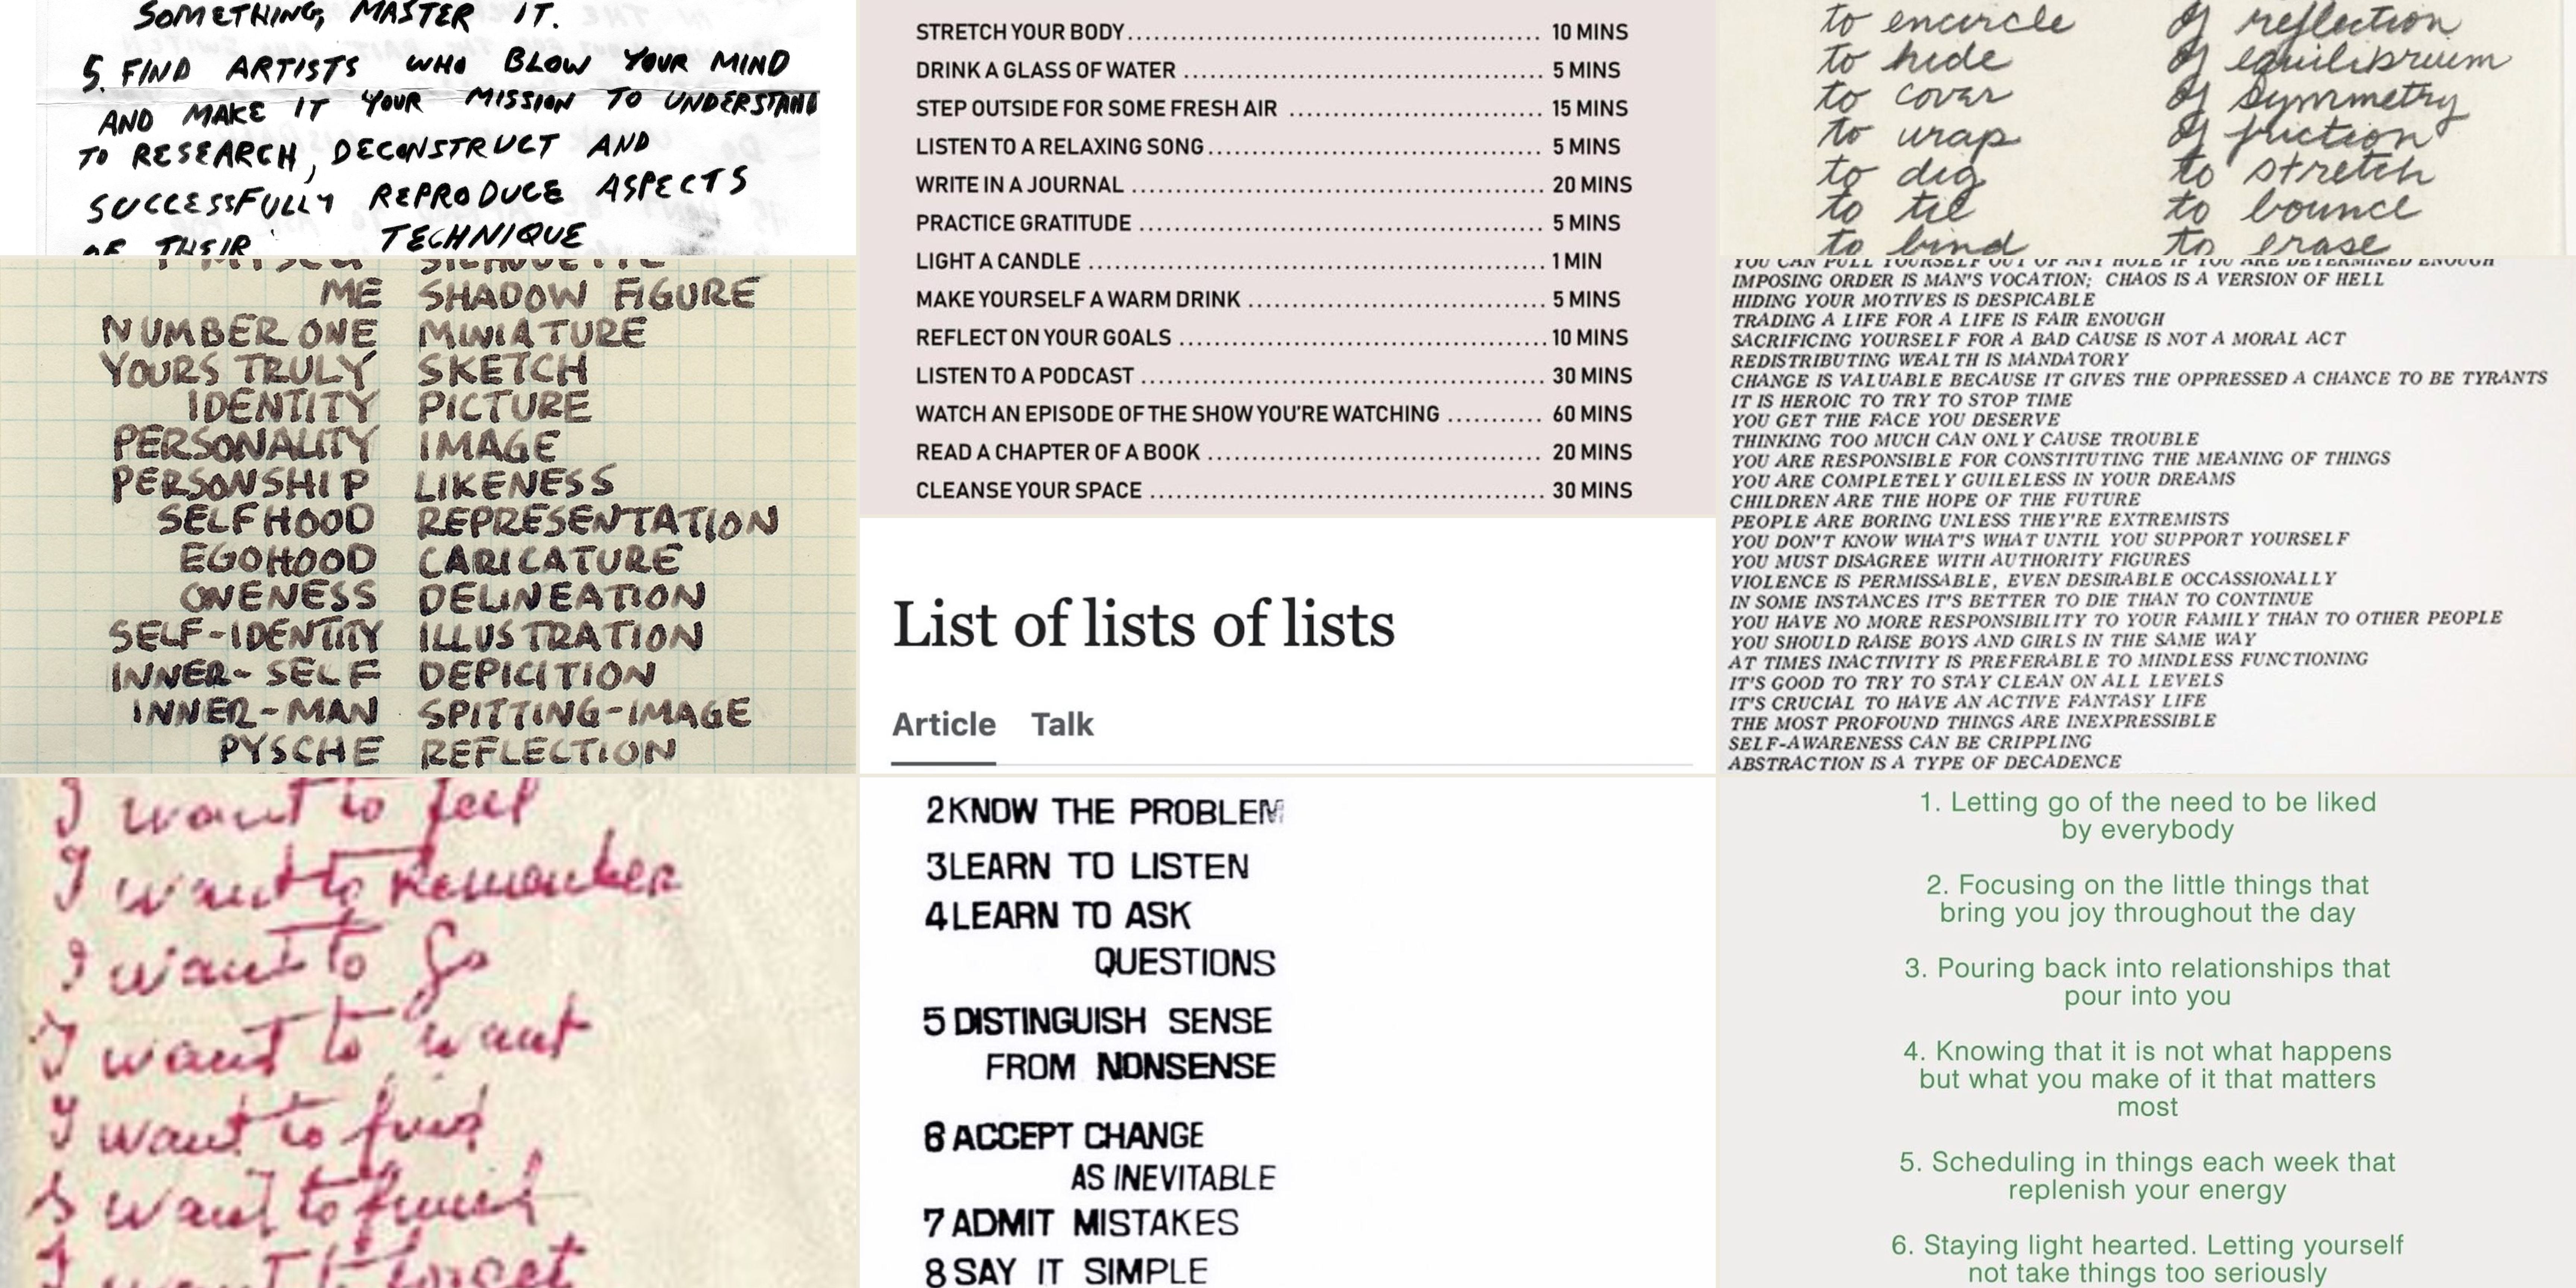The image size is (2576, 1288).
Task: Select 'READ A CHAPTER OF A BOOK'
Action: pyautogui.click(x=1274, y=452)
